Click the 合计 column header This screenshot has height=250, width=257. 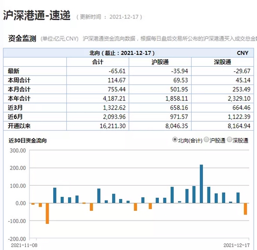[x=98, y=62]
